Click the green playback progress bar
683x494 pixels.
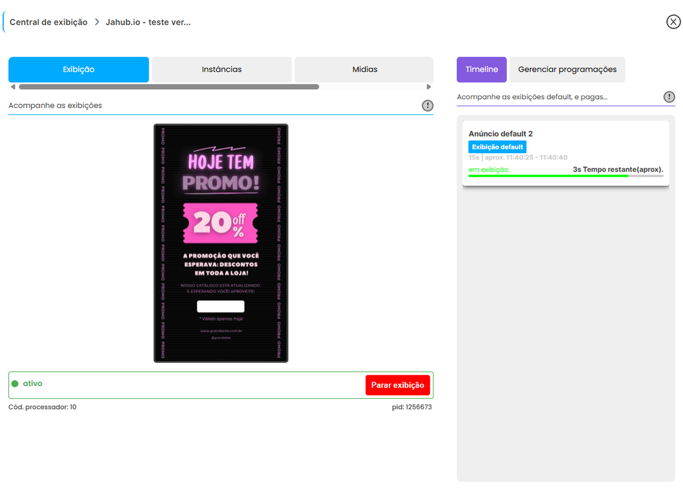point(547,176)
